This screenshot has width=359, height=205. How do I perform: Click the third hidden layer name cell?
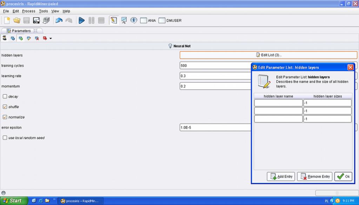click(278, 119)
